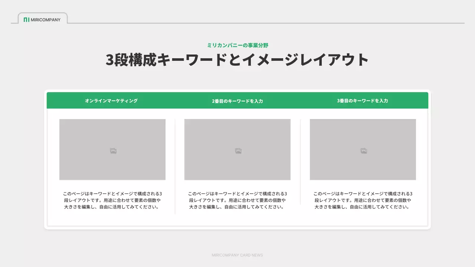Select the first column's description paragraph
475x267 pixels.
(112, 200)
